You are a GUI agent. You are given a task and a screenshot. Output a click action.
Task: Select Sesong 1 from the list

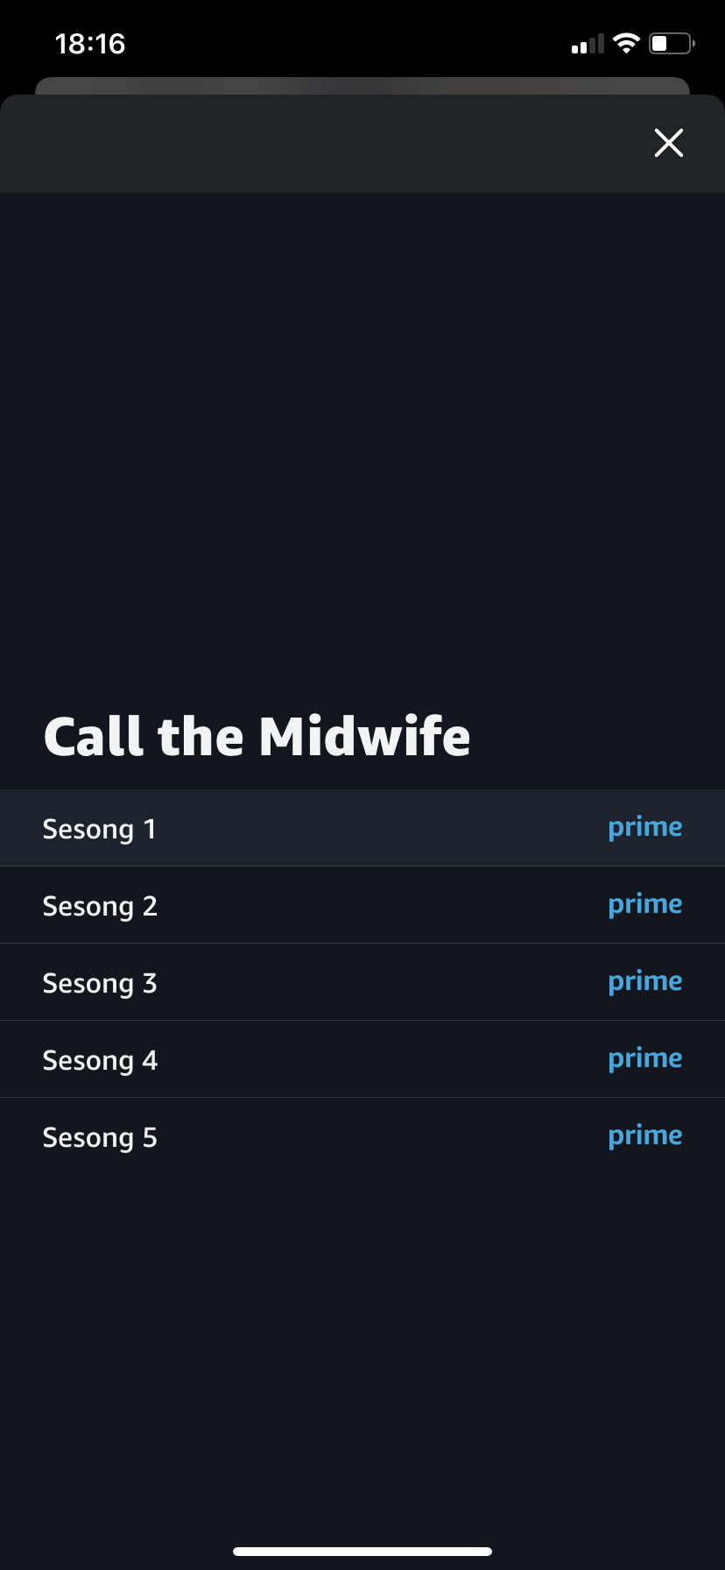click(362, 828)
